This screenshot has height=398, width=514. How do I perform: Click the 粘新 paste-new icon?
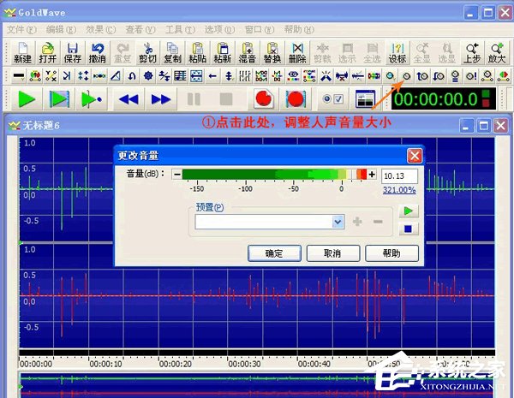tap(222, 53)
